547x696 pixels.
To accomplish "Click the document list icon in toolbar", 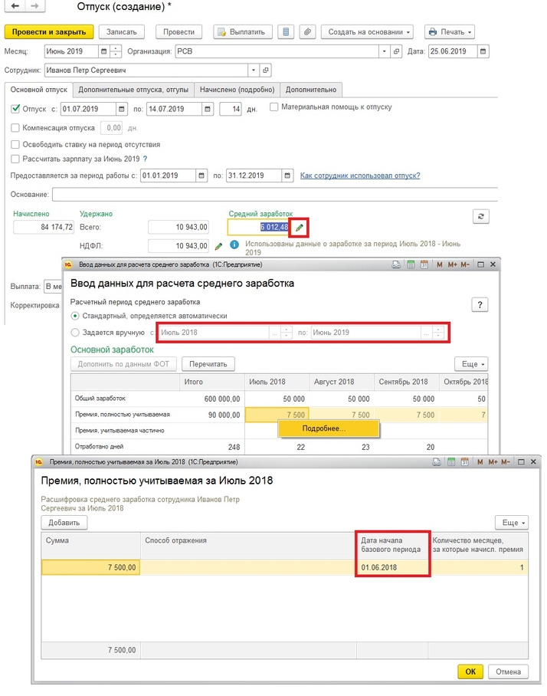I will tap(286, 32).
